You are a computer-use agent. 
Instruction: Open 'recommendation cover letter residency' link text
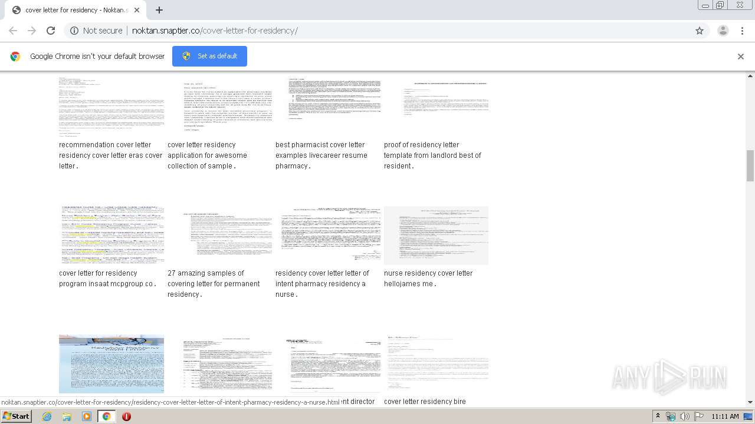click(111, 155)
